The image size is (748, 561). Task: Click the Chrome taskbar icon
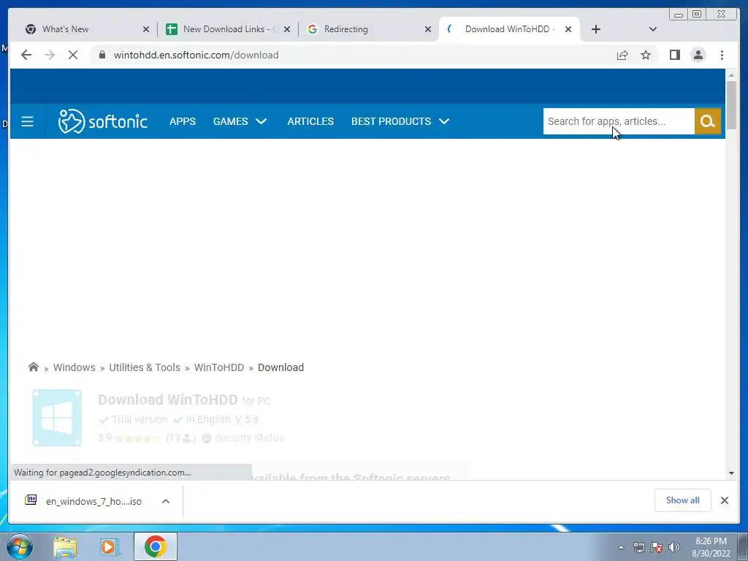click(155, 546)
